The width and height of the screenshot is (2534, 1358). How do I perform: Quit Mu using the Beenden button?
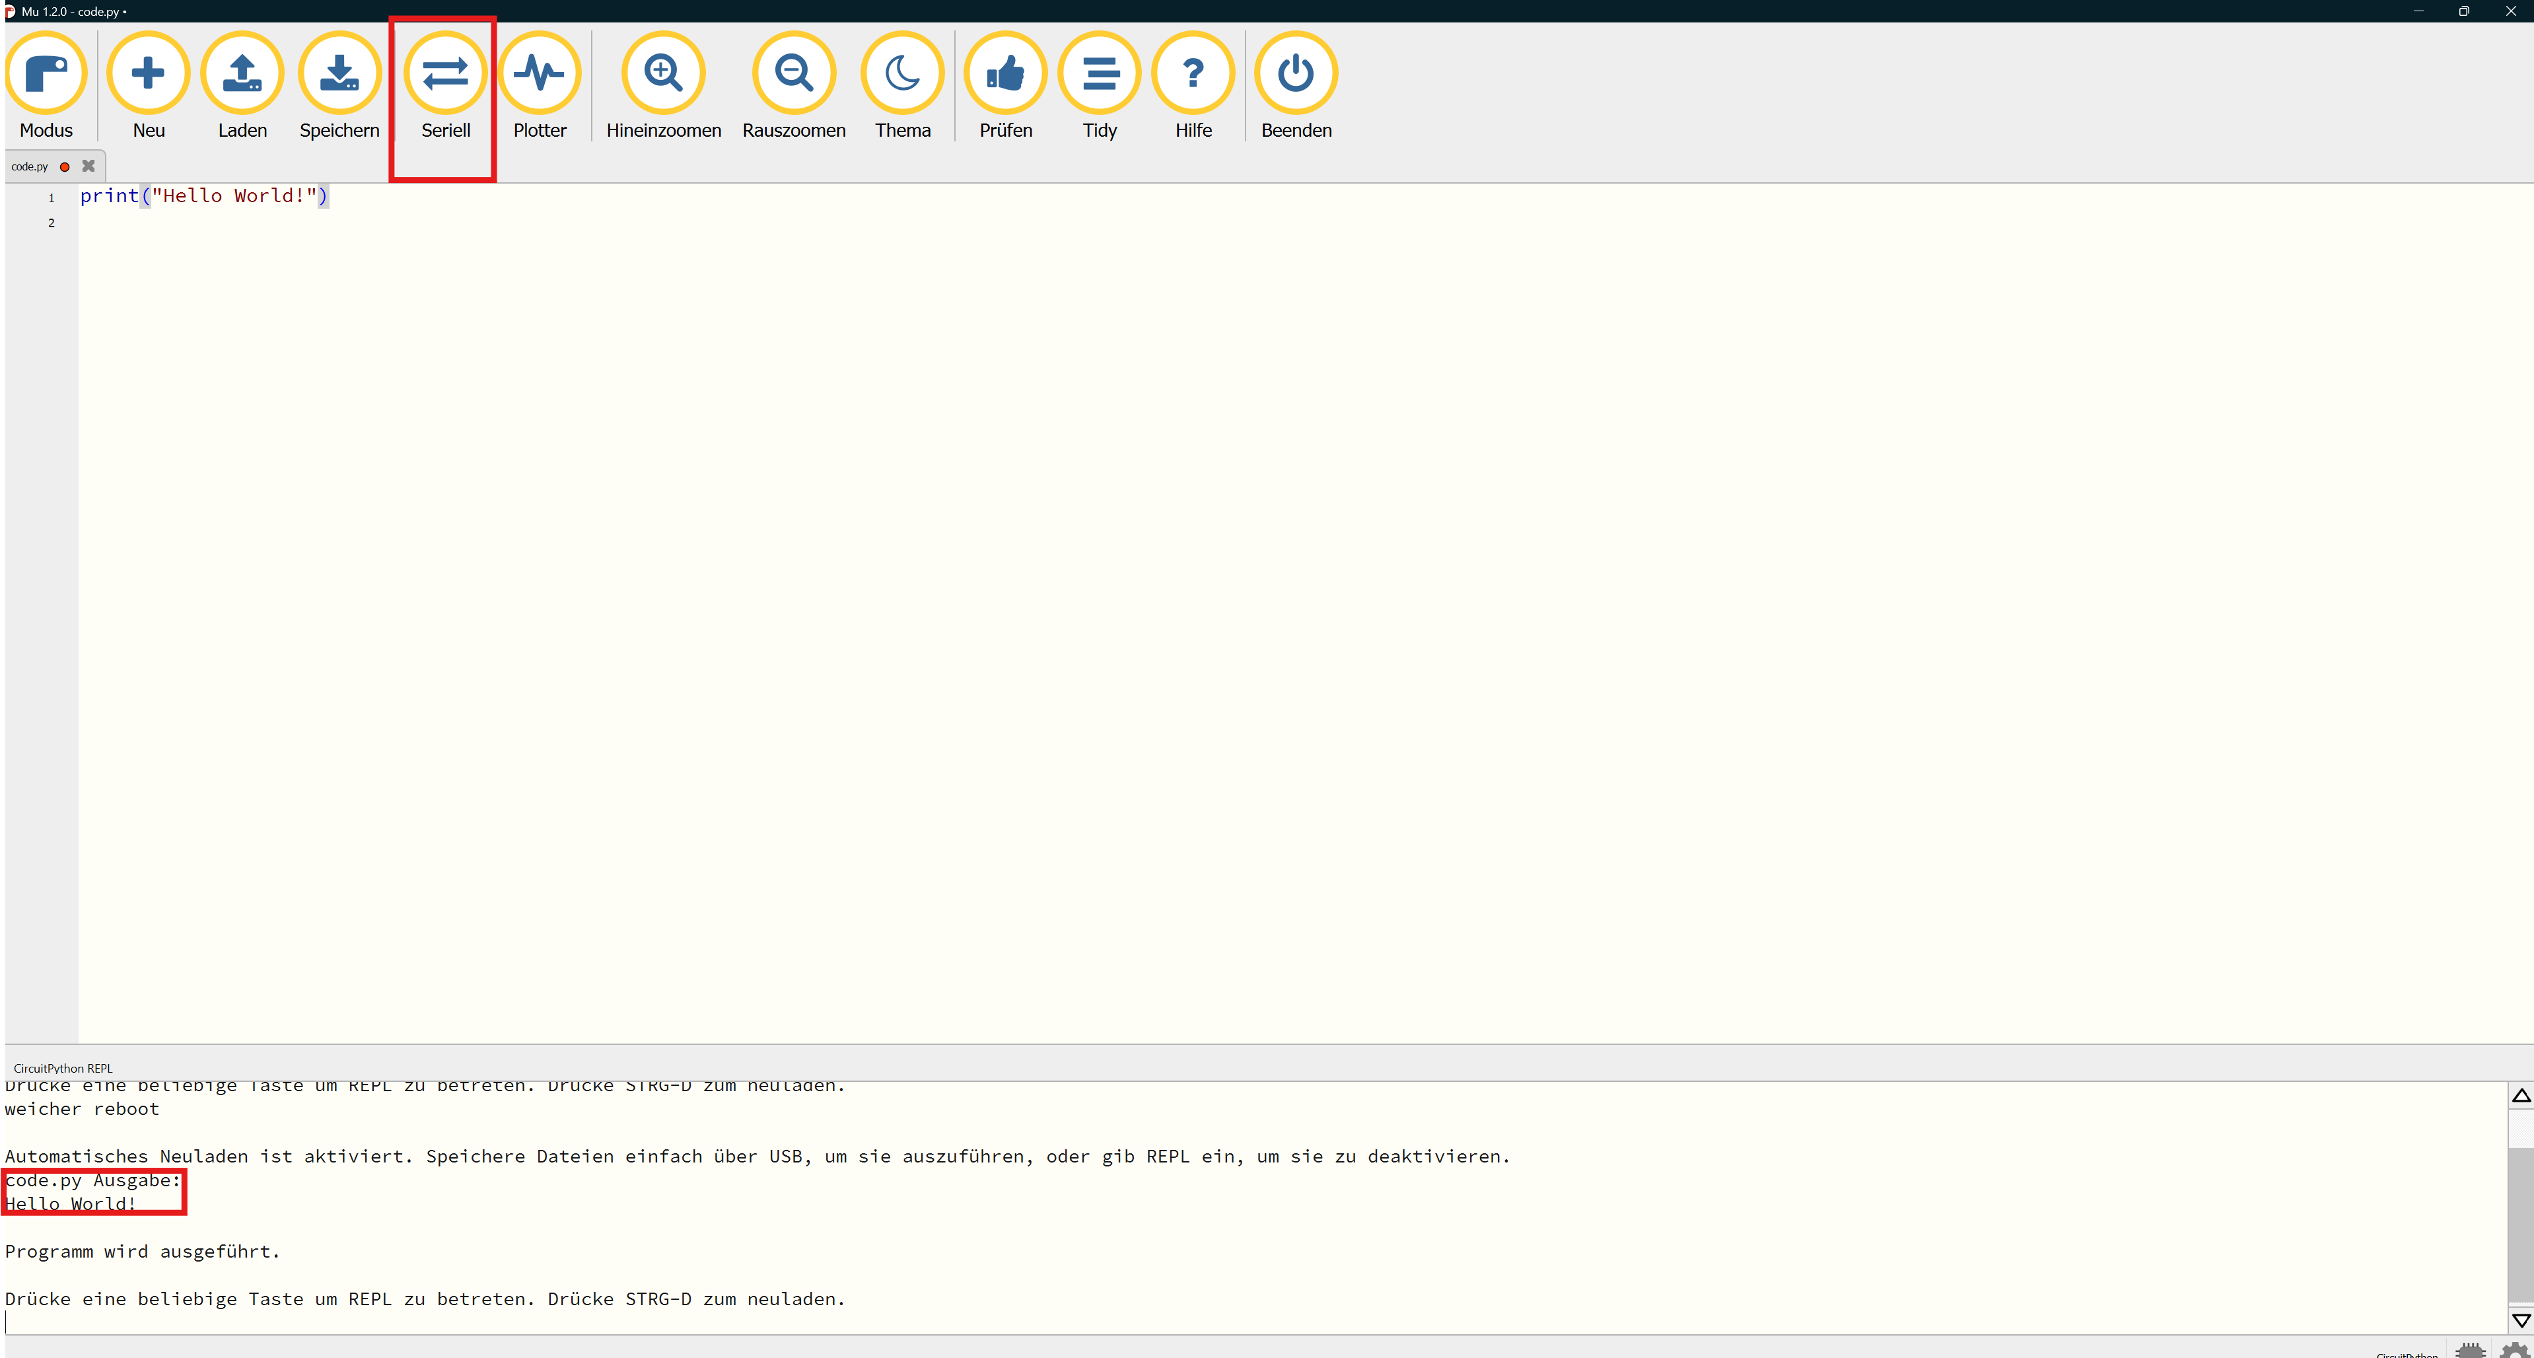(1296, 74)
